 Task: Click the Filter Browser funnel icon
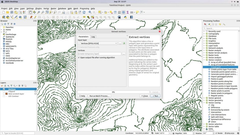pos(8,24)
